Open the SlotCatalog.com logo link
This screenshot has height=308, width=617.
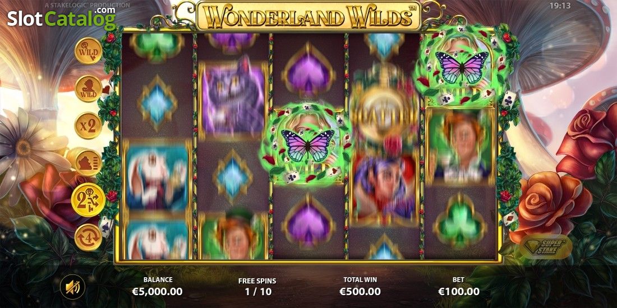tap(61, 17)
